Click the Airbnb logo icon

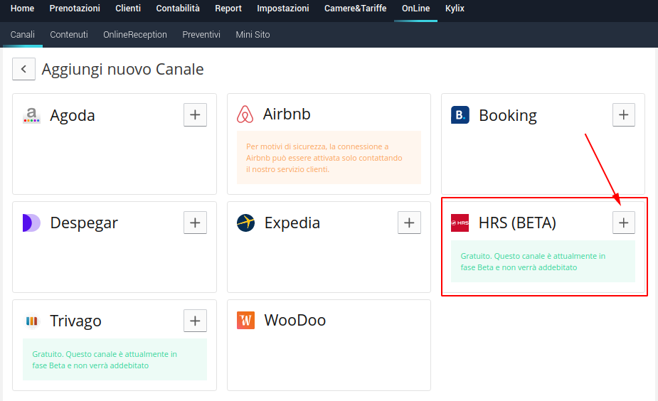click(x=245, y=114)
